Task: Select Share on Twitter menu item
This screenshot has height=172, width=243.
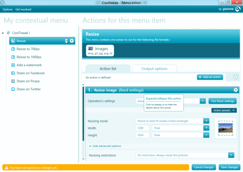Action: pos(28,89)
